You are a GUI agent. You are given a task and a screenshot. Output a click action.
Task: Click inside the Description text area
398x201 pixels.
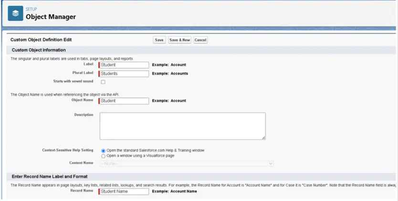click(182, 126)
